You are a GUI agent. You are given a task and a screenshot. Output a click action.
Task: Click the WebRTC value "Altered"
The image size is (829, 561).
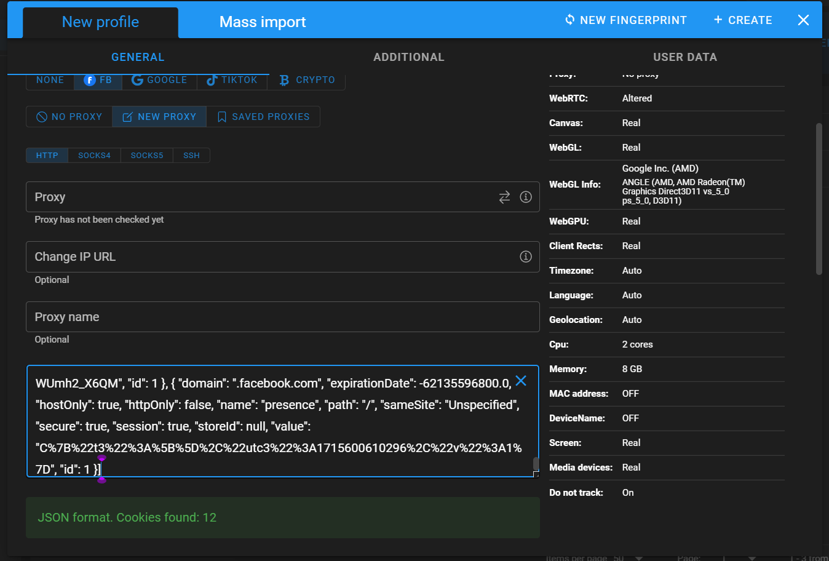pos(637,98)
